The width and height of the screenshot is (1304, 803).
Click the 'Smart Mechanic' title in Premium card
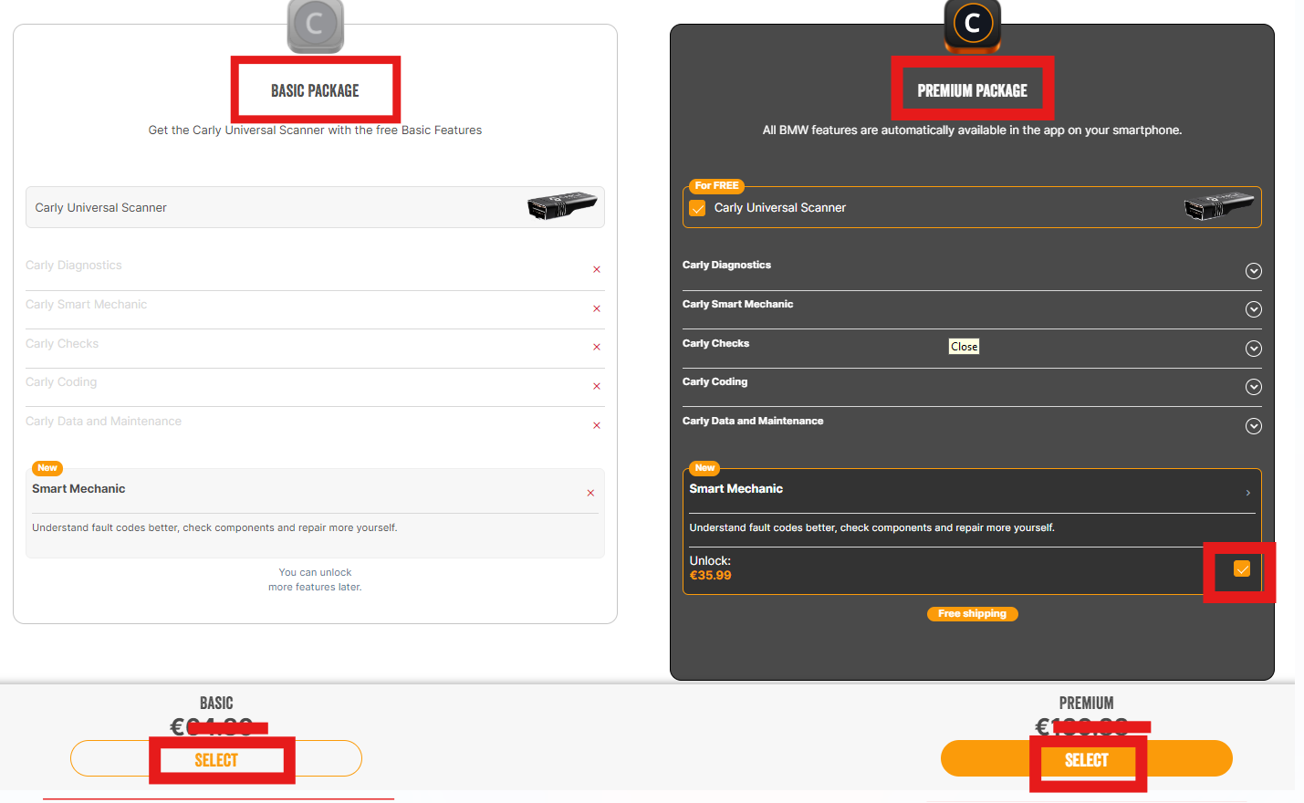click(x=736, y=489)
